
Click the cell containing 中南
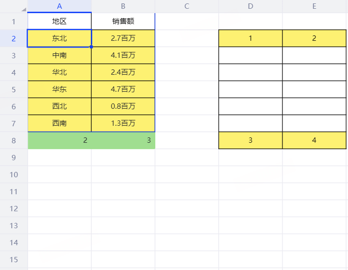(x=59, y=55)
